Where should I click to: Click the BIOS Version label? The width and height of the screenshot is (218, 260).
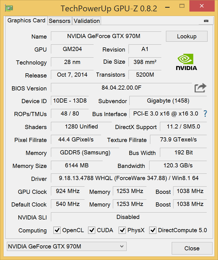point(29,89)
